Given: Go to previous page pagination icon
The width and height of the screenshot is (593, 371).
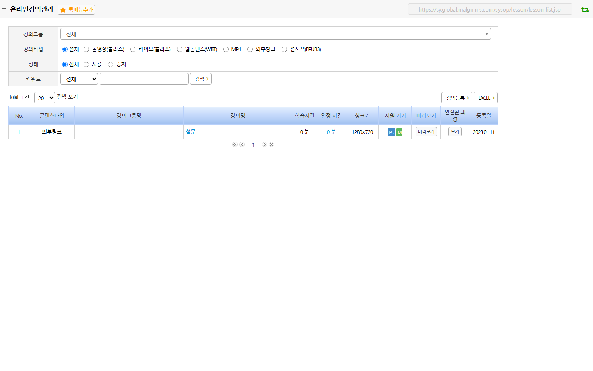Looking at the screenshot, I should (x=242, y=145).
